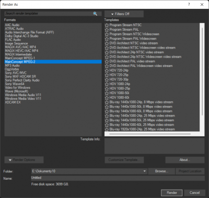Star the Blu-ray 1920x1080-24p 25 Mbps template

(107, 130)
